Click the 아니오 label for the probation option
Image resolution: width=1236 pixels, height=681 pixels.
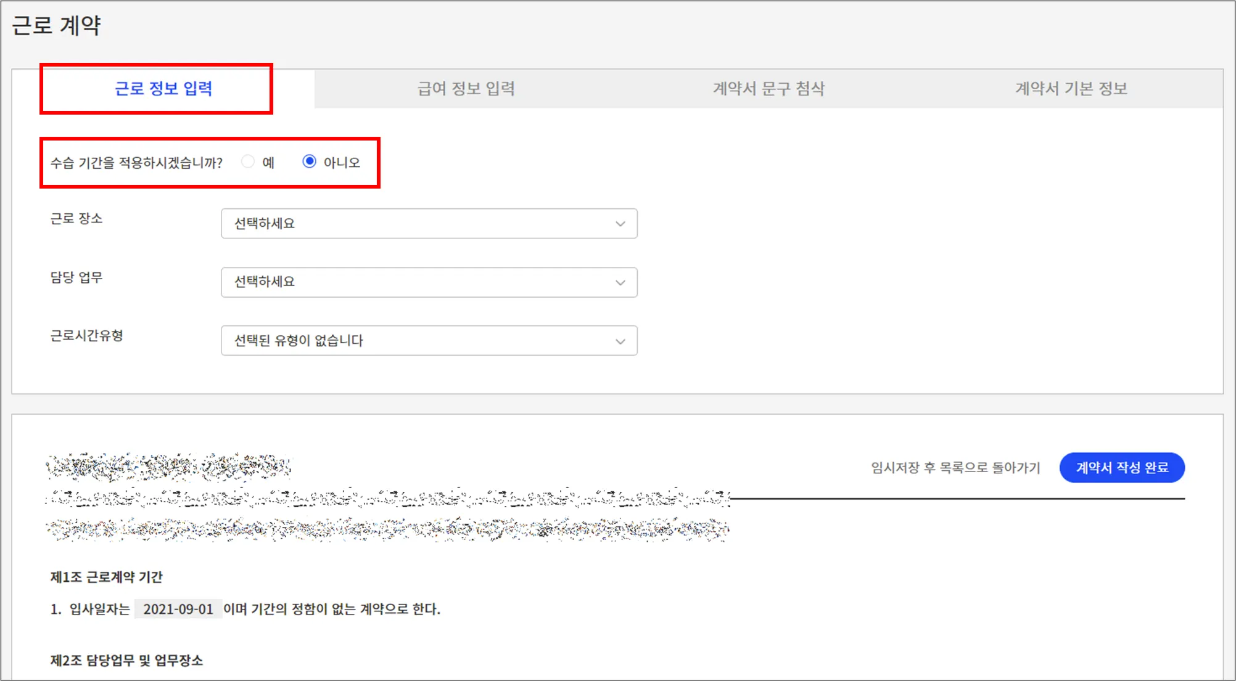[341, 163]
